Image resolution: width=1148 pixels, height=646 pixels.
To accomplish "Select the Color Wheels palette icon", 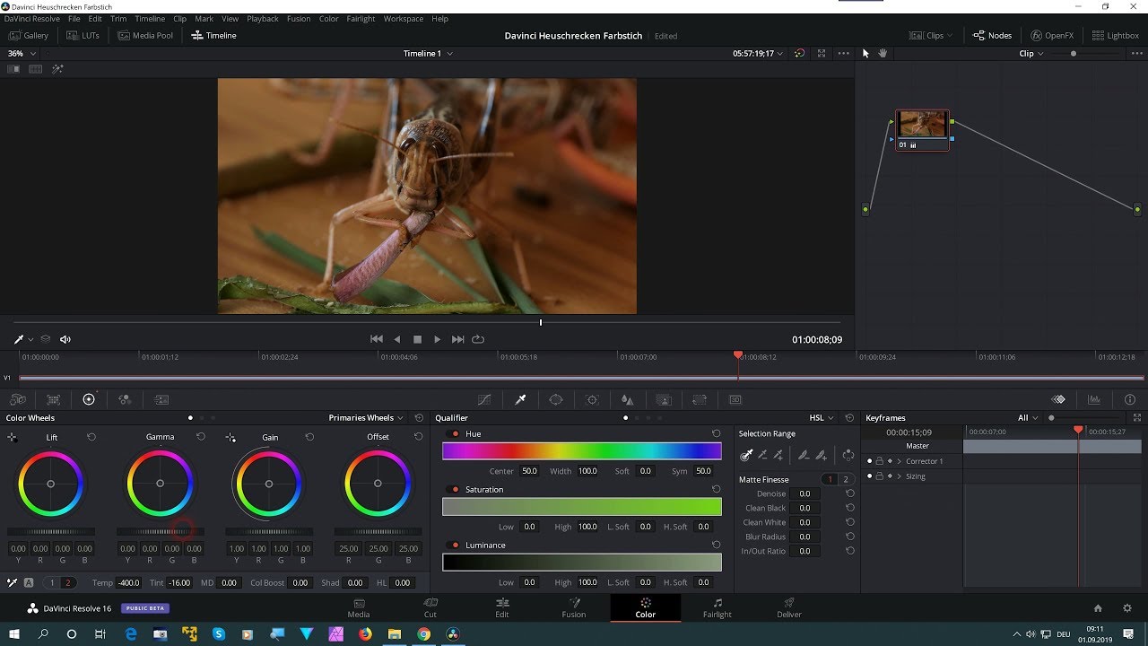I will coord(89,399).
